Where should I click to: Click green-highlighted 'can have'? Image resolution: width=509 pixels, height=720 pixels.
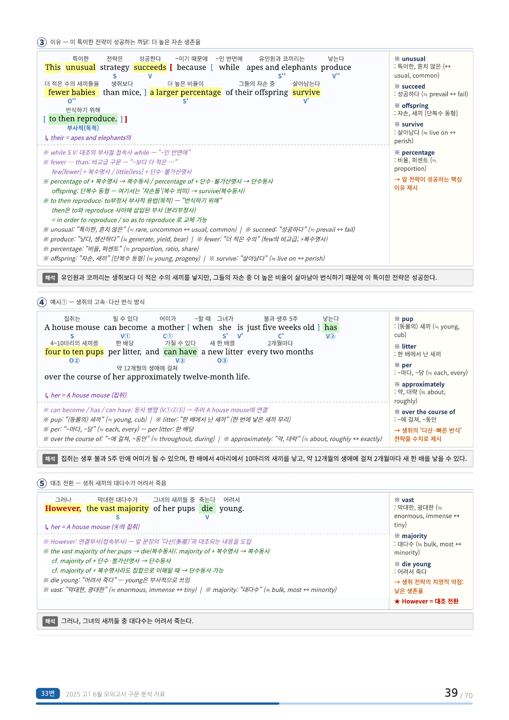[180, 352]
